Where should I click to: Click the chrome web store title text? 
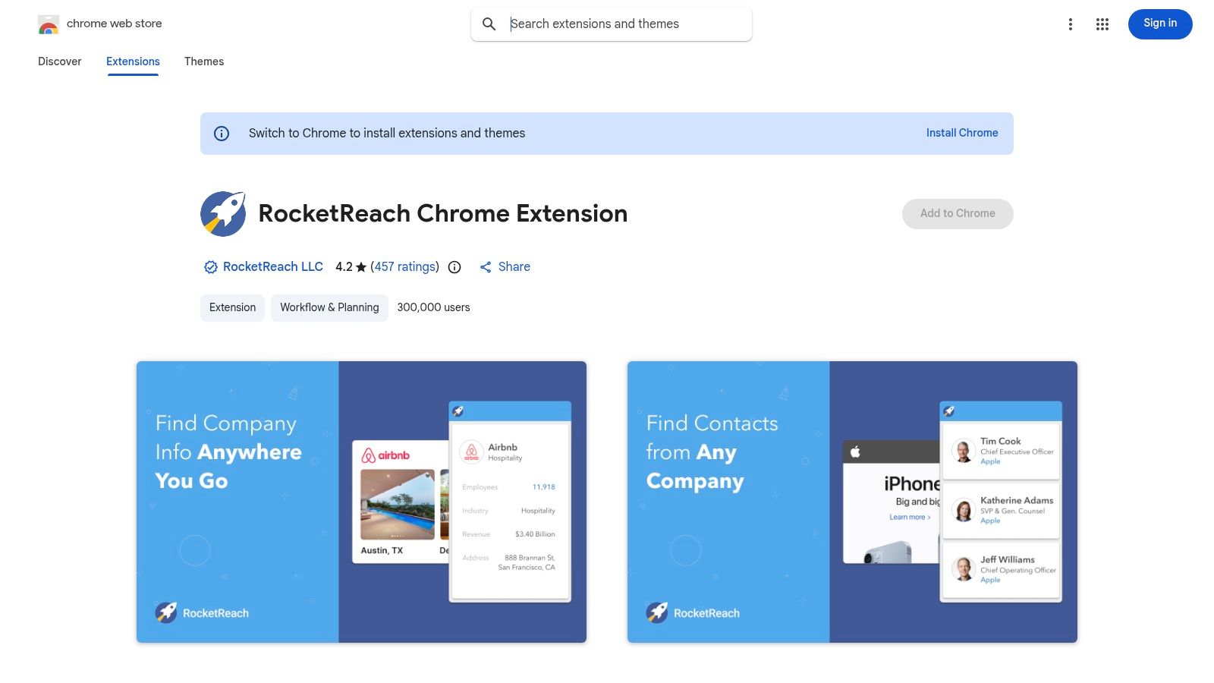click(x=115, y=24)
